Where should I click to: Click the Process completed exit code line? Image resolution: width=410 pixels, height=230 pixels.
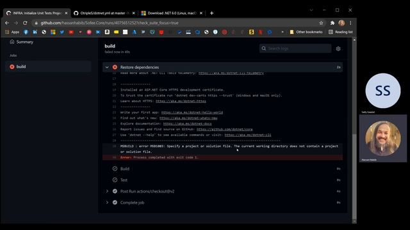pos(222,158)
